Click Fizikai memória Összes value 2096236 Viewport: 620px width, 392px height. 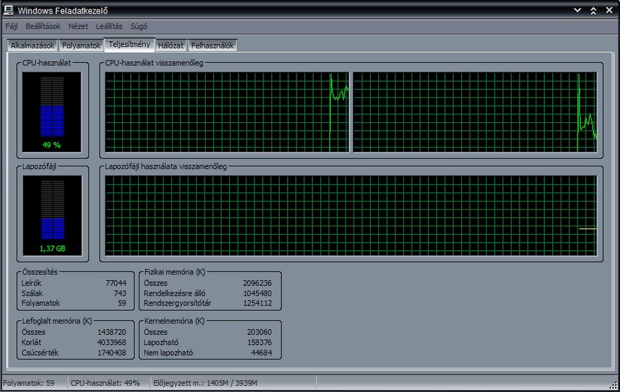click(x=257, y=283)
